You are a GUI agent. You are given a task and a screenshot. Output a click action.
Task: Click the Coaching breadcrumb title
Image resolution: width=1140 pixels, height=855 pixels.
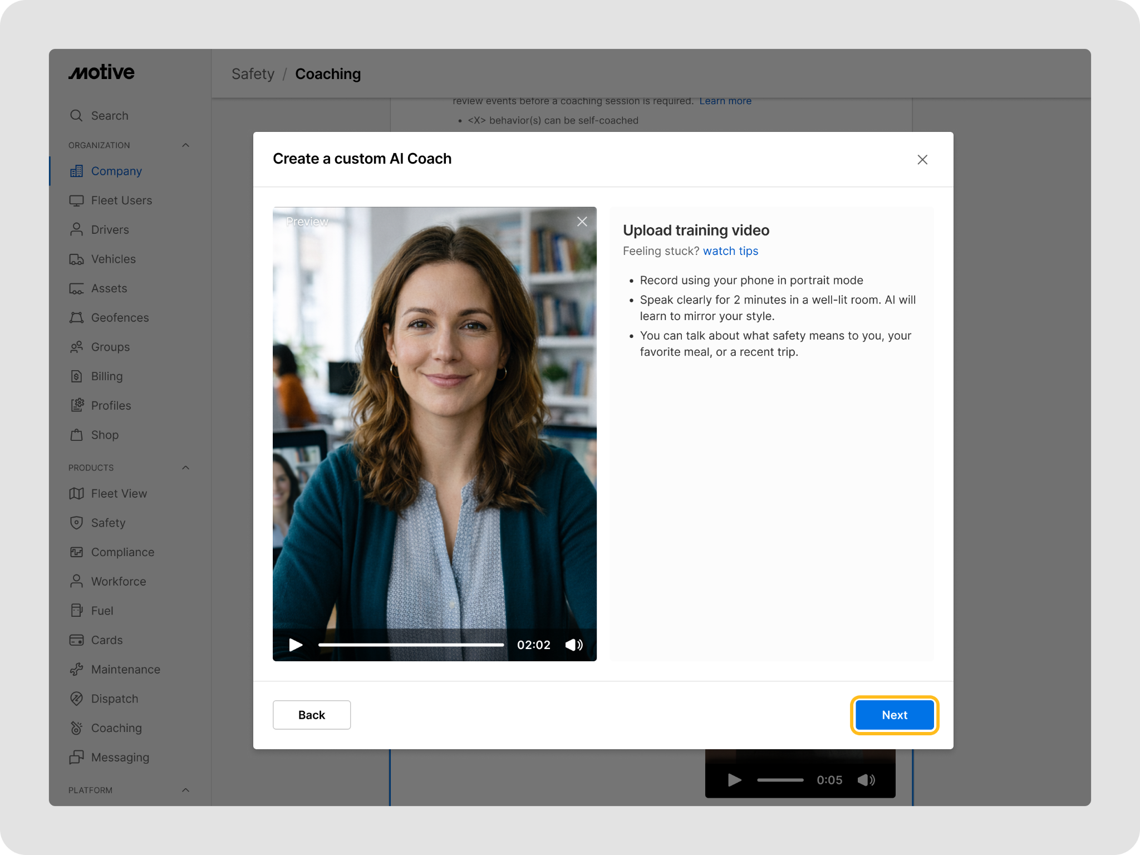click(x=328, y=74)
